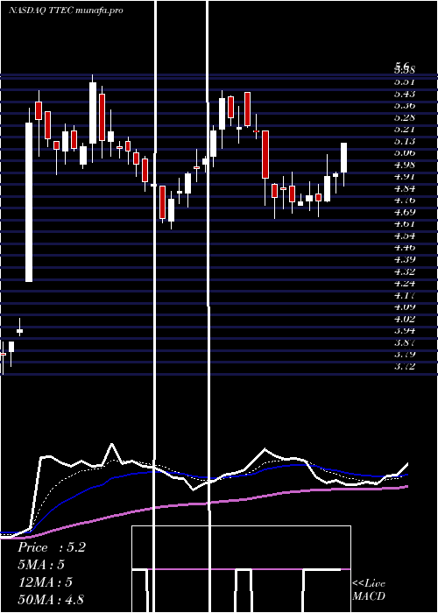
Task: Click the last white candlestick on the right
Action: tap(343, 158)
